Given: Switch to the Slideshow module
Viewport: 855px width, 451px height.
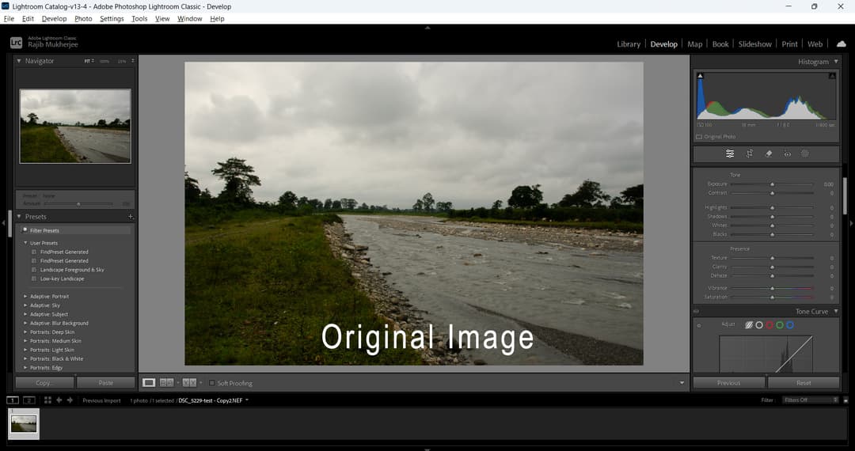Looking at the screenshot, I should pos(755,44).
